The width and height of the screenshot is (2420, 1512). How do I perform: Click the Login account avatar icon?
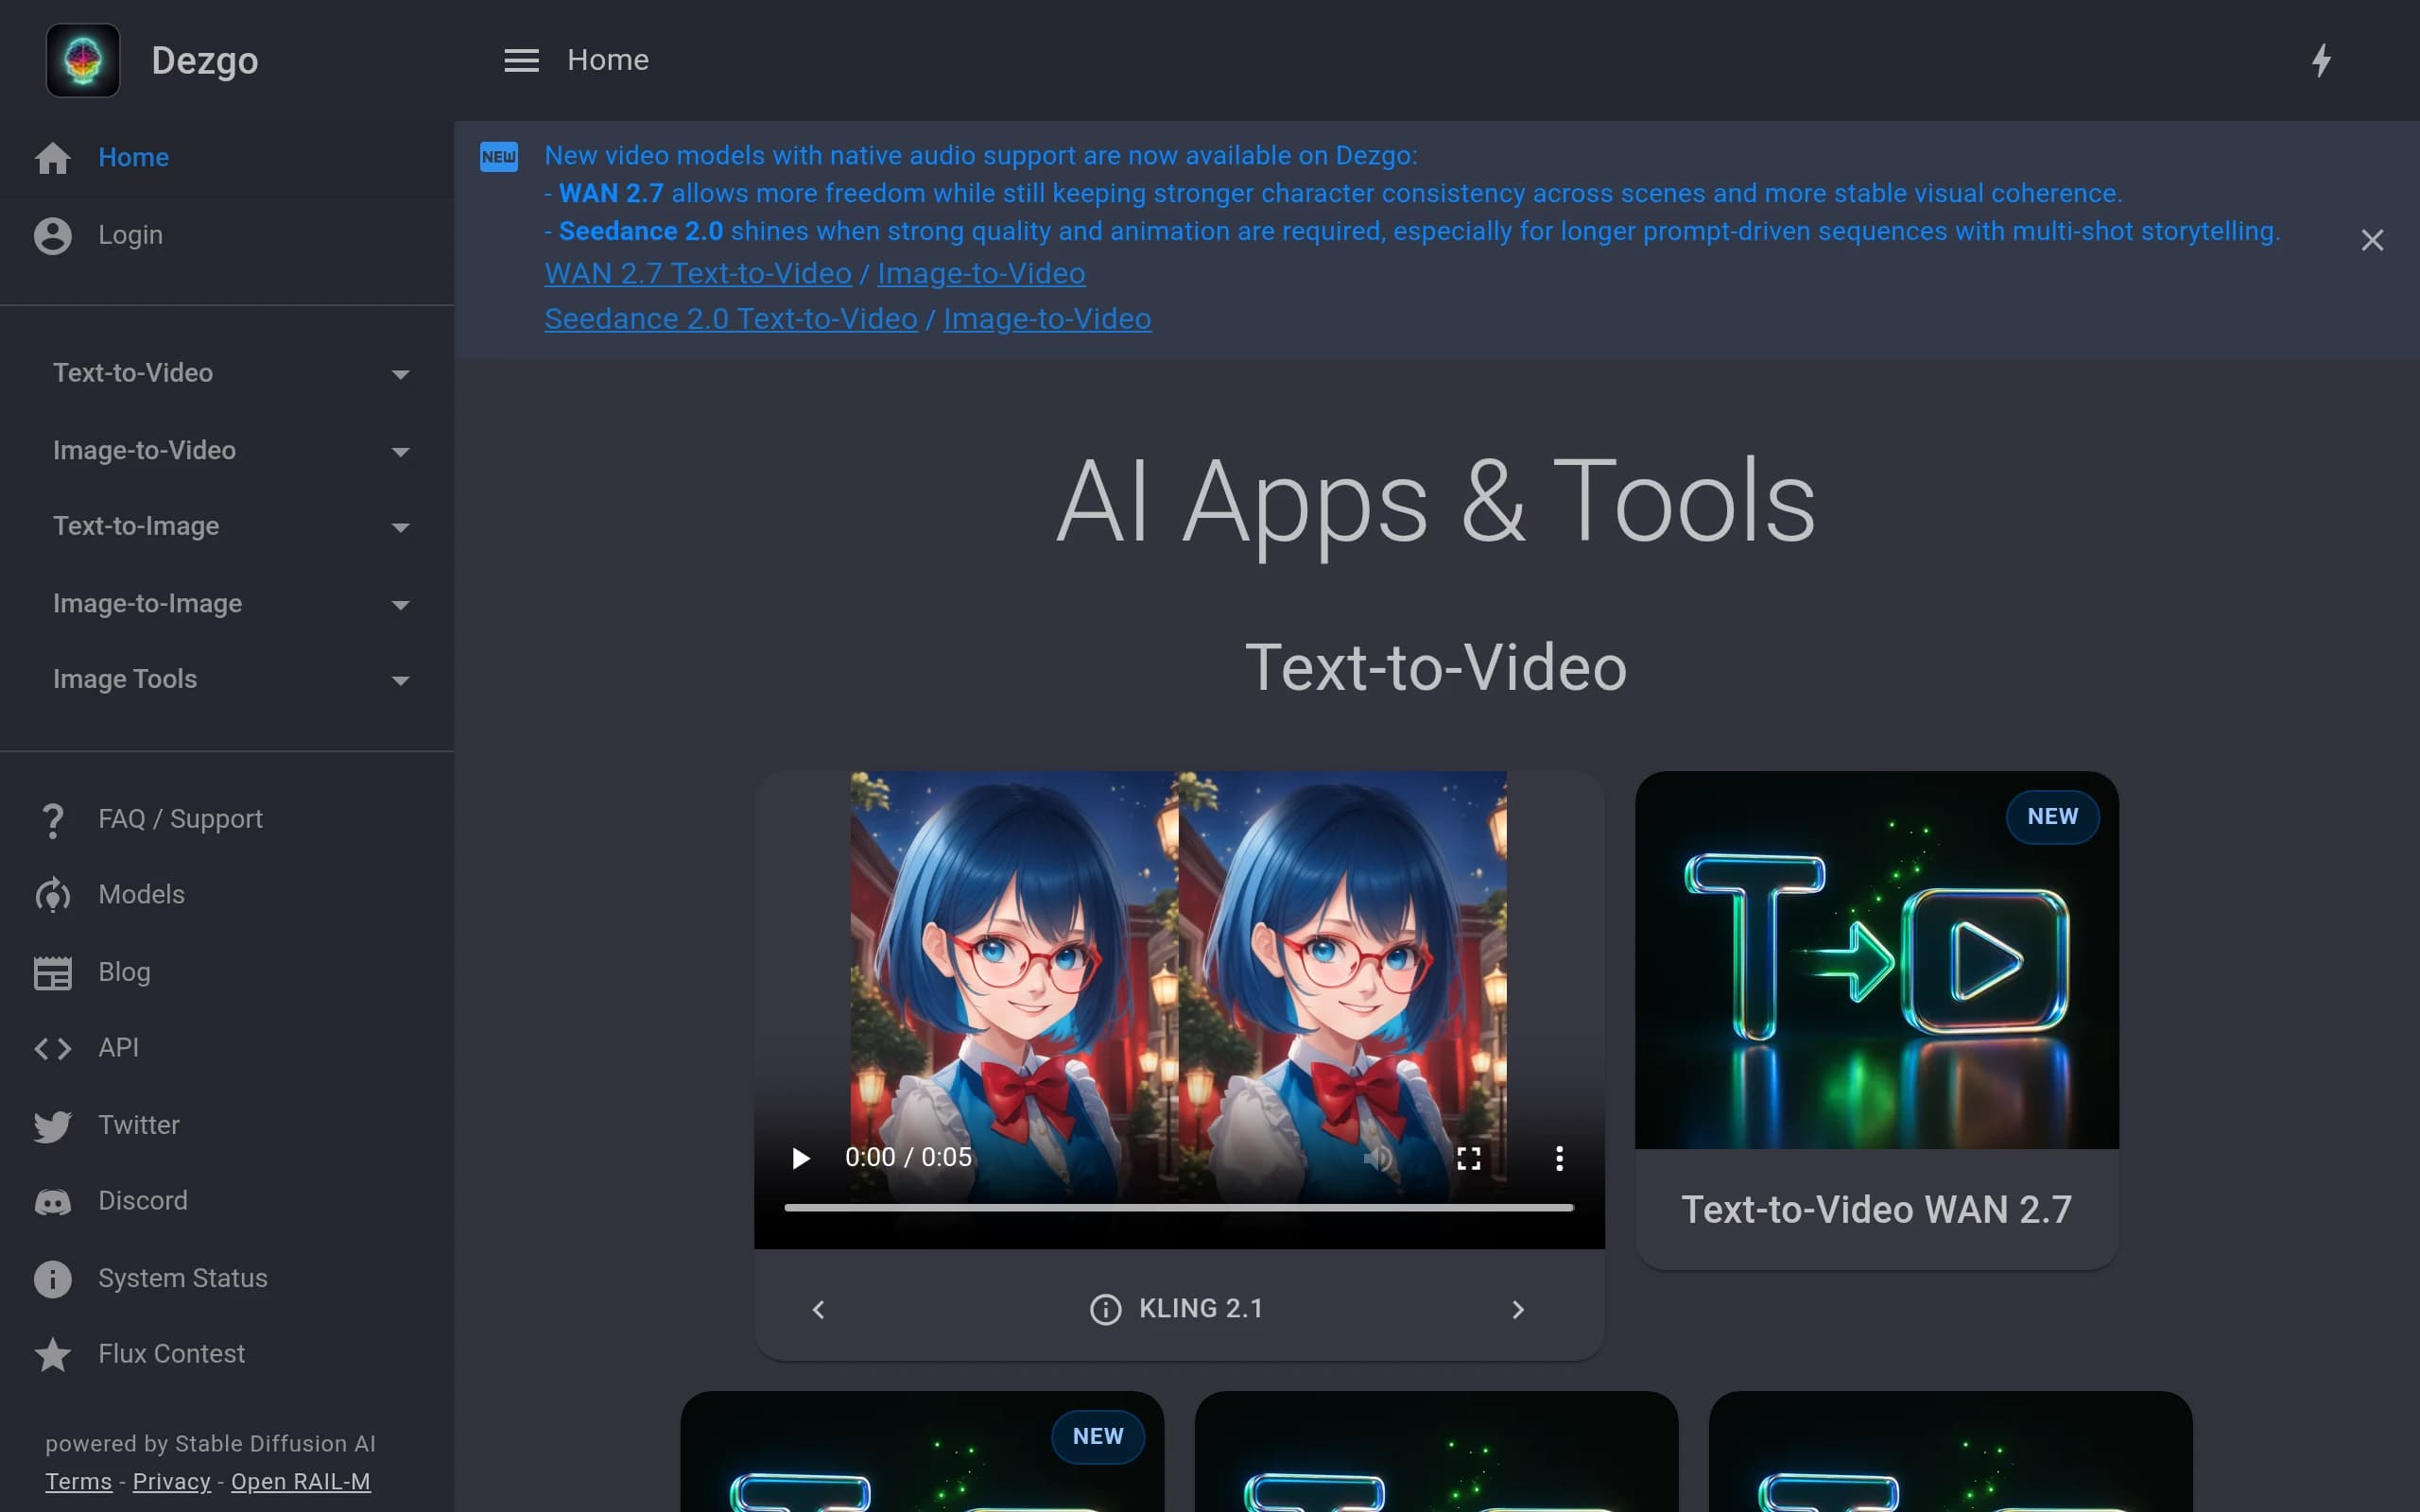(x=53, y=236)
